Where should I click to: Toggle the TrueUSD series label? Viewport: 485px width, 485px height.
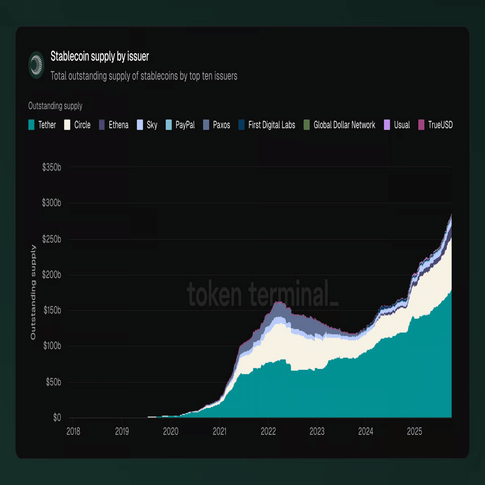coord(440,125)
